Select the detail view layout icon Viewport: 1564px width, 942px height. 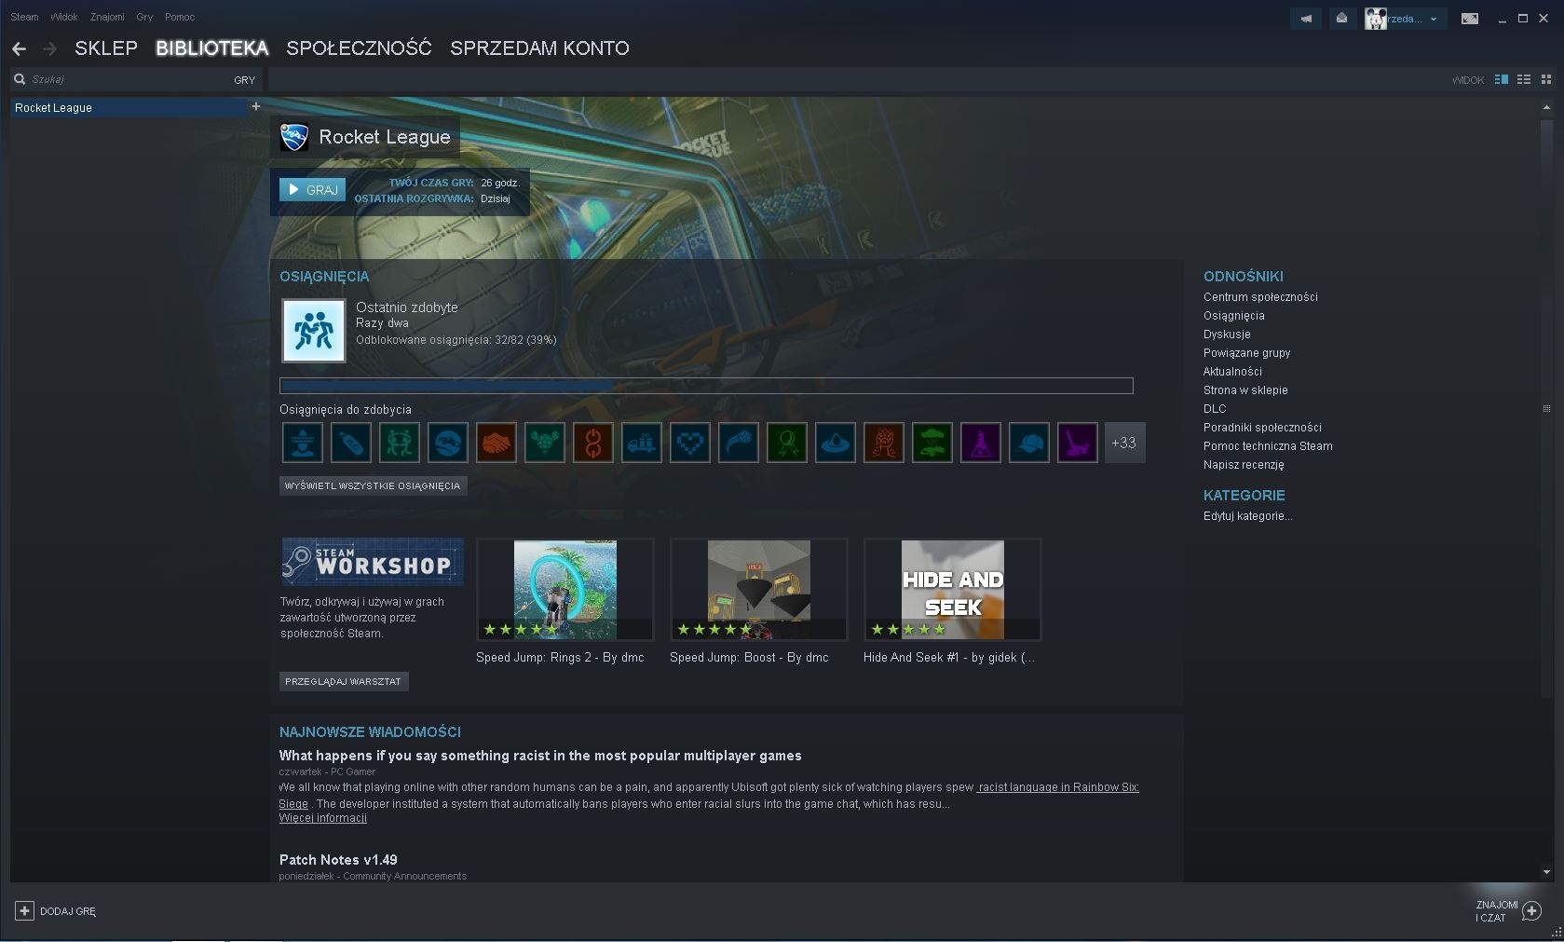(1501, 79)
